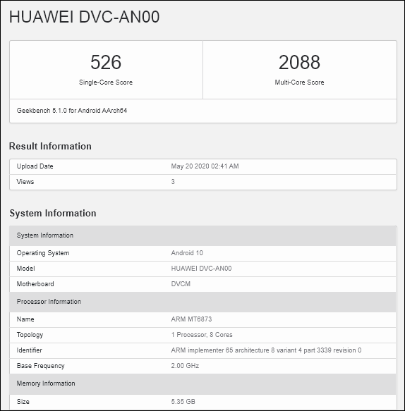Select processor name ARM MT6873
Screen dimensions: 405x411
click(x=191, y=319)
